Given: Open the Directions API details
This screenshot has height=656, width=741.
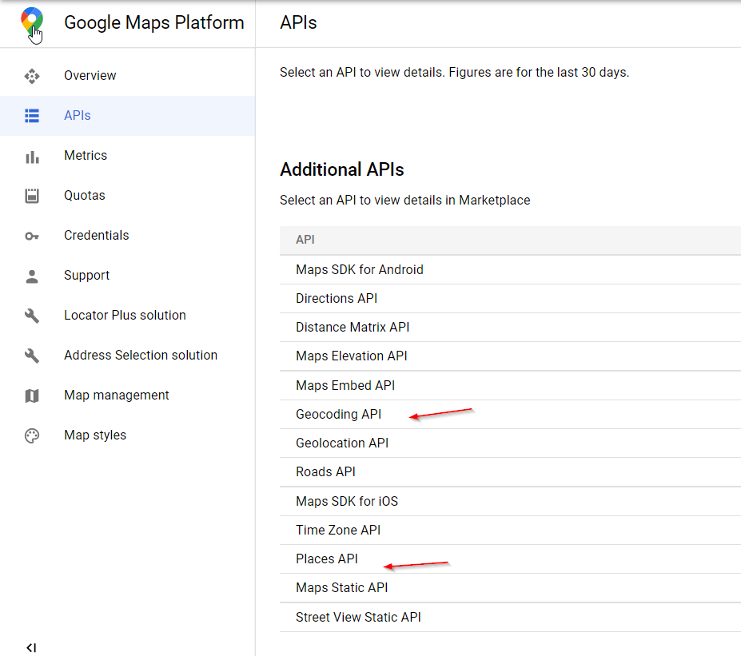Looking at the screenshot, I should pos(337,299).
